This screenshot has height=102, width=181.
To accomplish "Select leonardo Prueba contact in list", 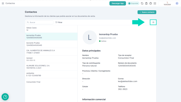I will coord(51,44).
